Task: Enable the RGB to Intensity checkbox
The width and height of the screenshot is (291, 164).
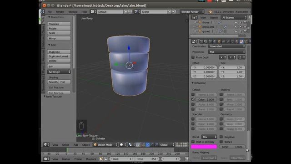Action: click(193, 142)
